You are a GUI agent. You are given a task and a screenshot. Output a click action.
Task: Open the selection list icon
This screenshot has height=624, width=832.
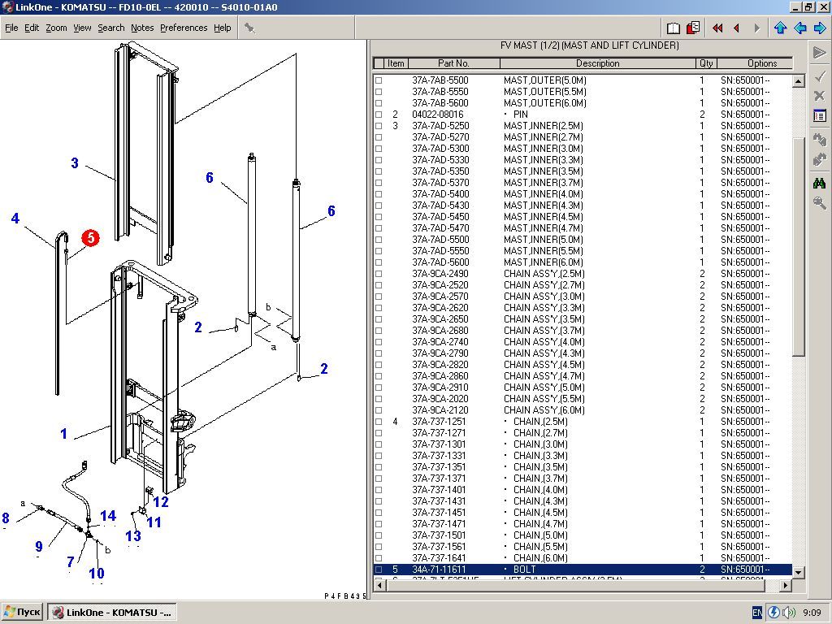pos(819,115)
